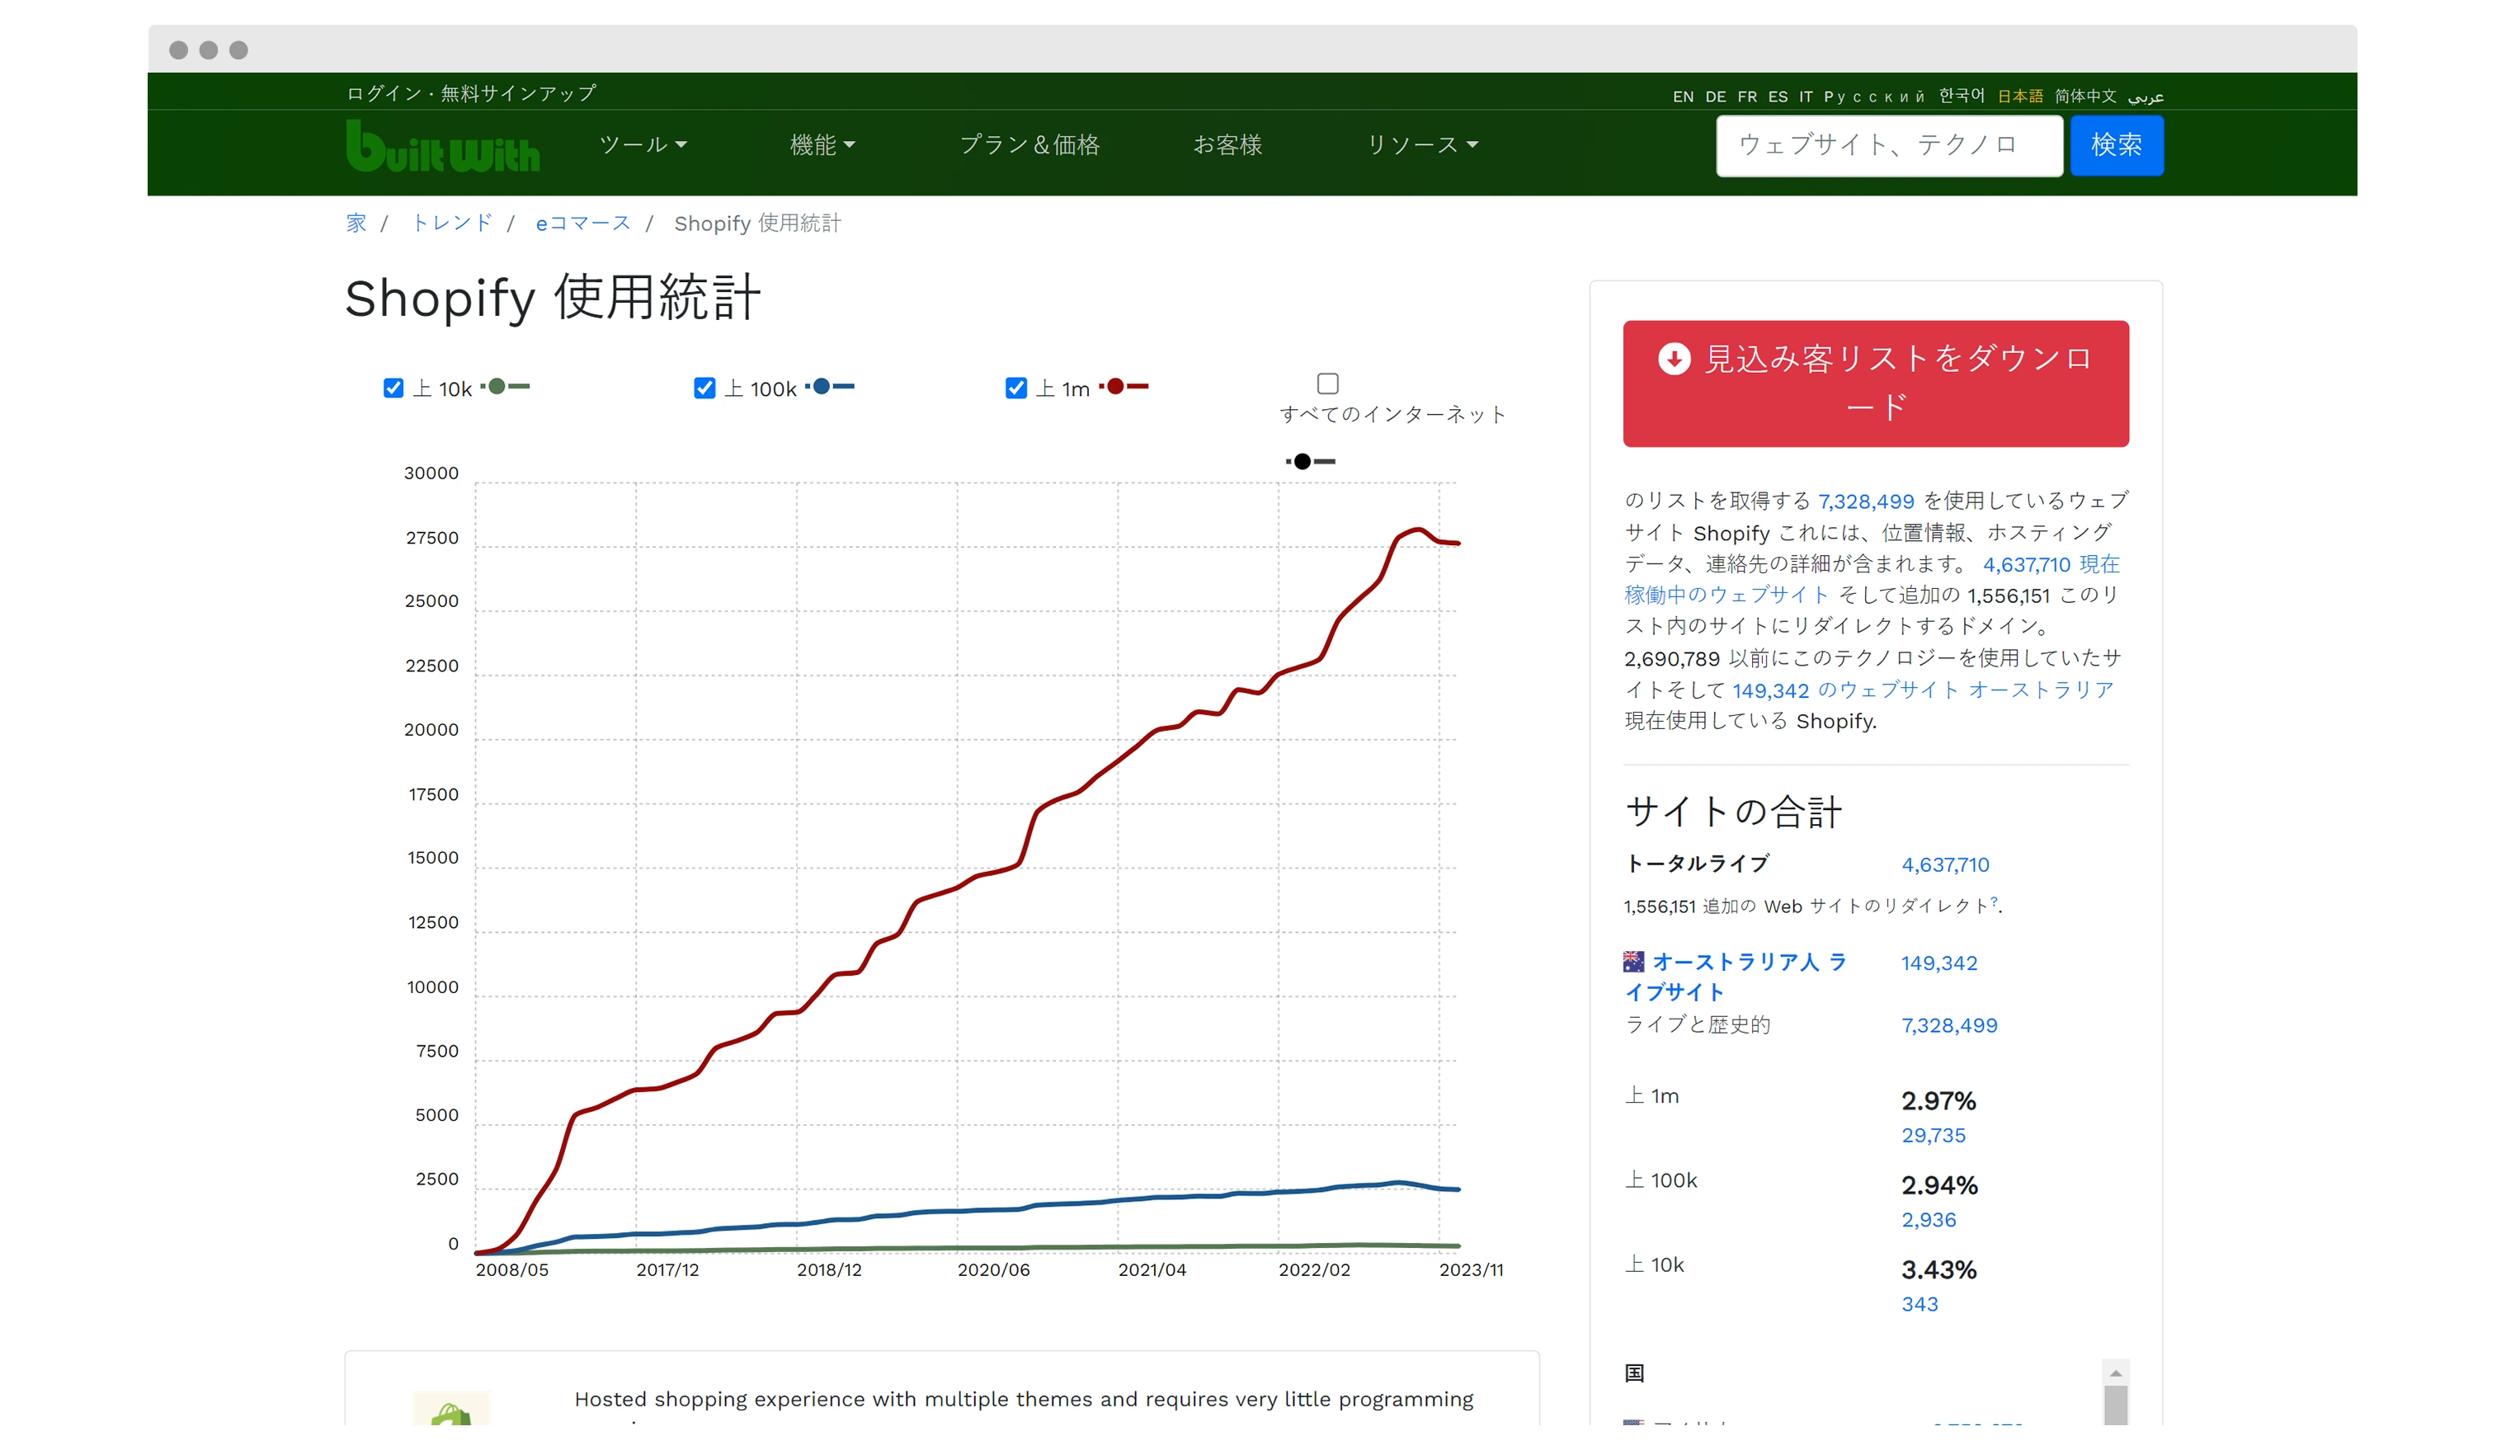The height and width of the screenshot is (1450, 2506).
Task: Switch language to 한국어
Action: pyautogui.click(x=1961, y=96)
